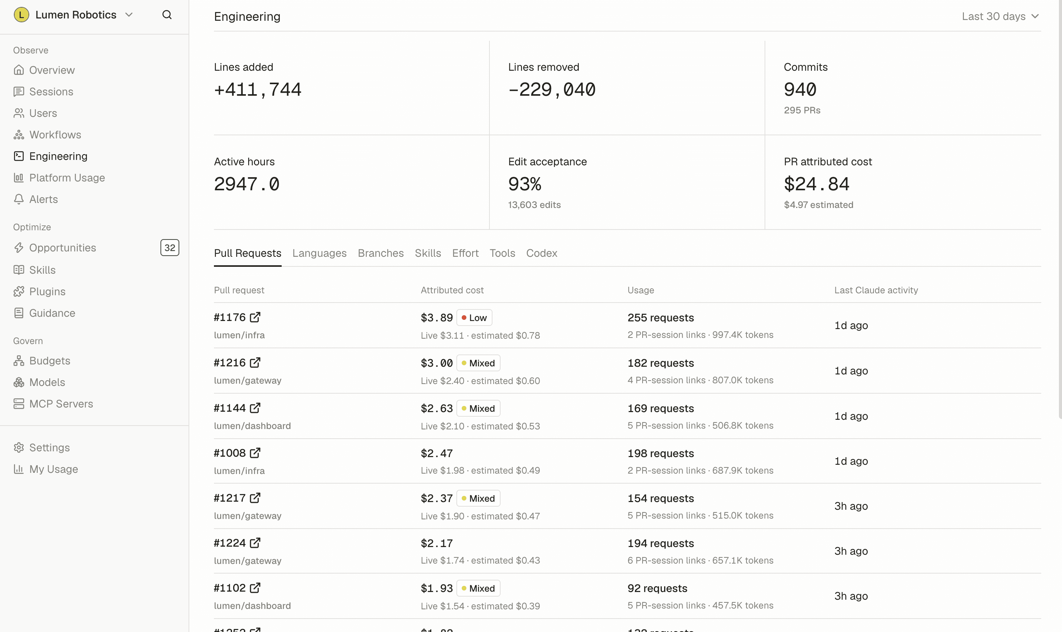Click the Usage column header

[x=641, y=290]
